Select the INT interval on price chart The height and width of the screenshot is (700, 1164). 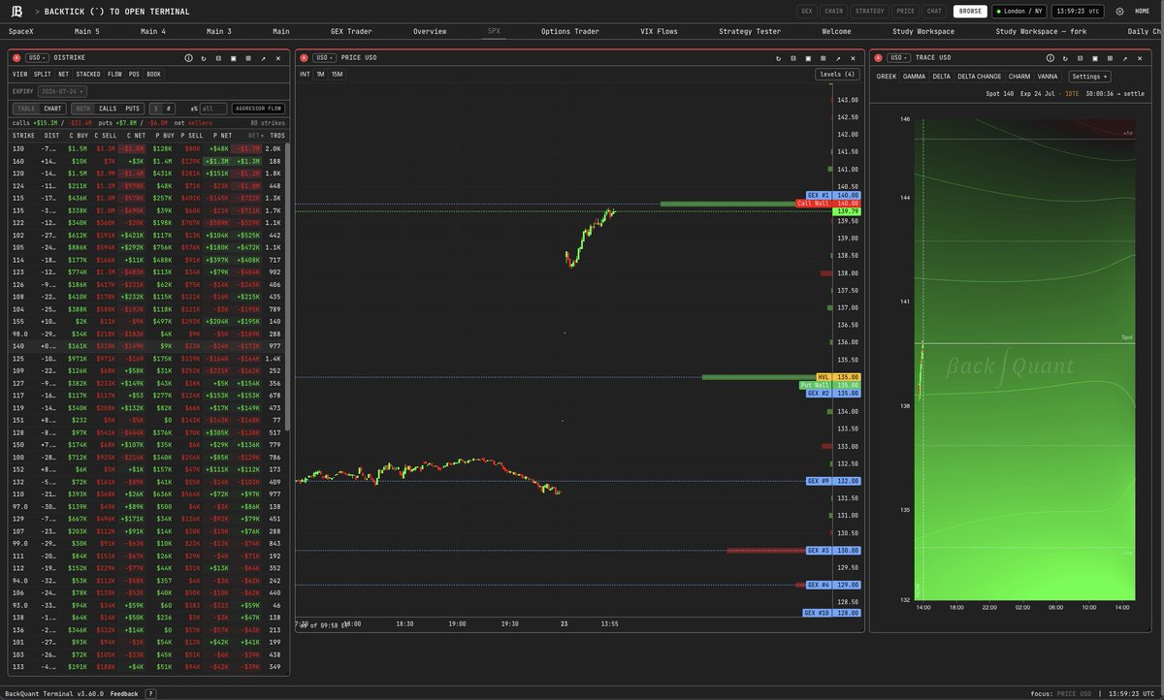306,74
